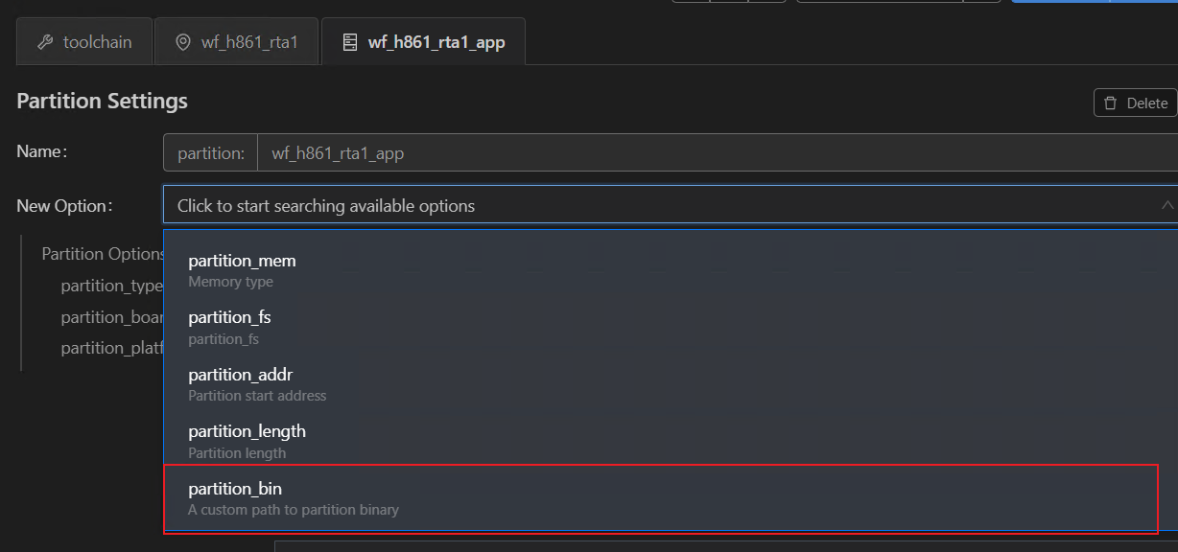Choose partition_fs from the options list
1178x552 pixels.
click(x=229, y=327)
